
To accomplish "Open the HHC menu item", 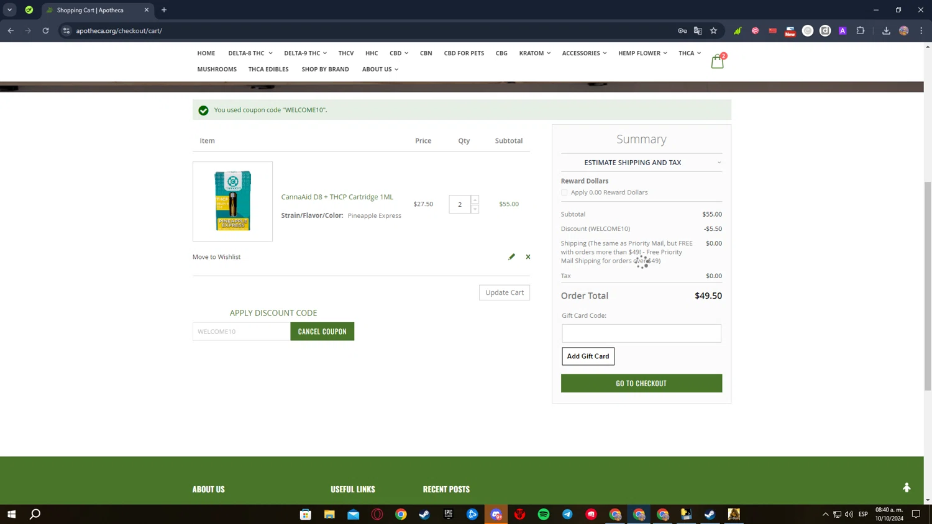I will point(372,53).
